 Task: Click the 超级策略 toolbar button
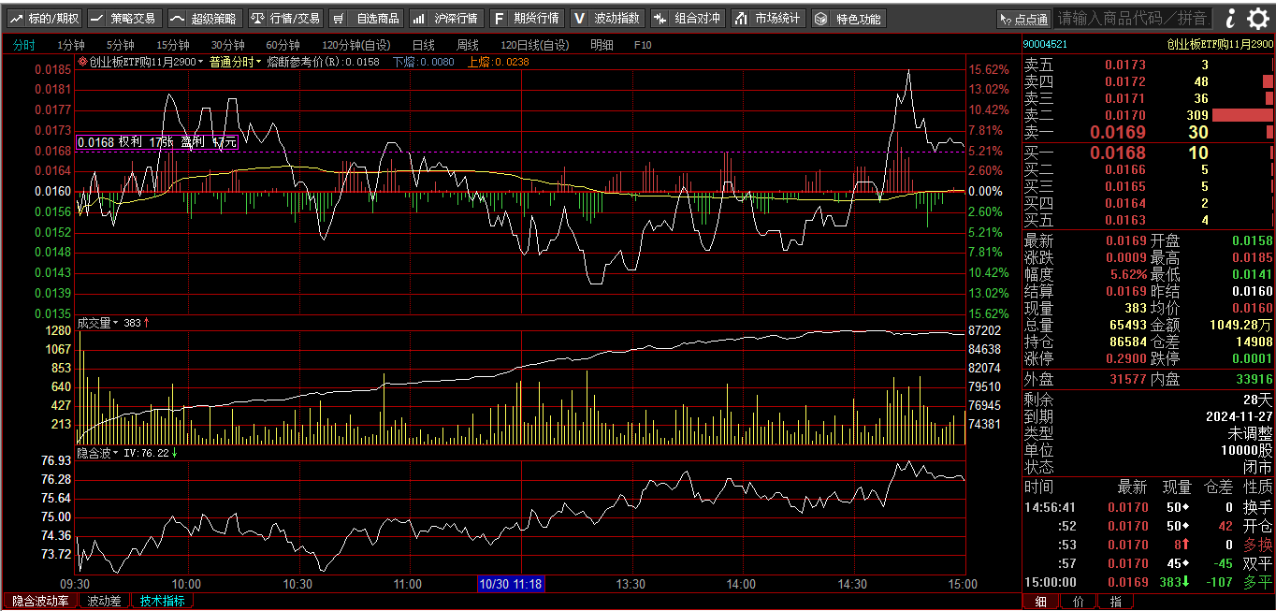click(205, 19)
